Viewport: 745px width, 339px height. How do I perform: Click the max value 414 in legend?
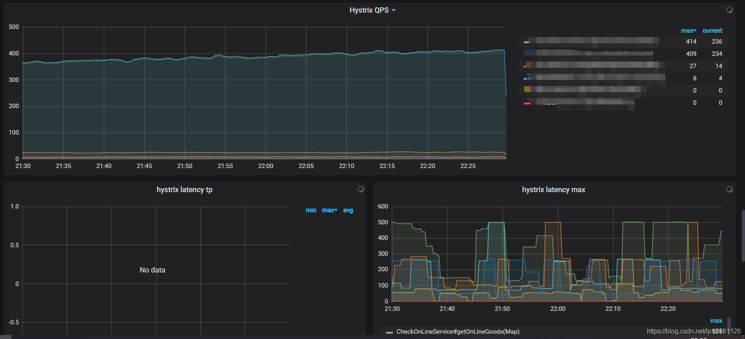click(x=691, y=42)
